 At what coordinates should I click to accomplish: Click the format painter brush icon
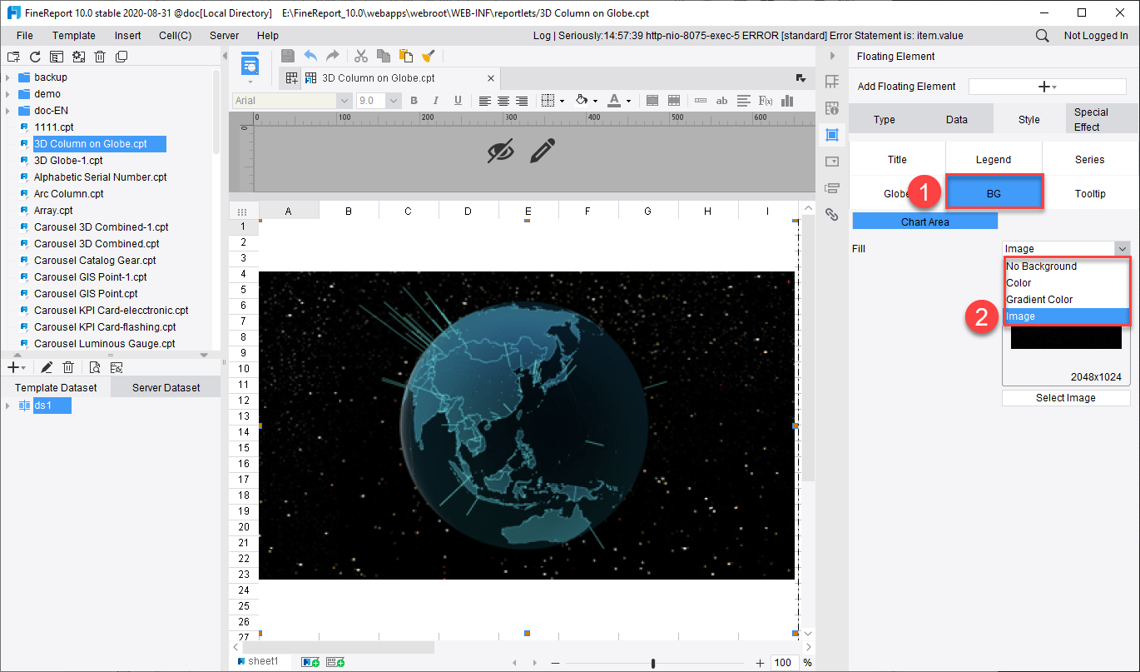[x=428, y=56]
